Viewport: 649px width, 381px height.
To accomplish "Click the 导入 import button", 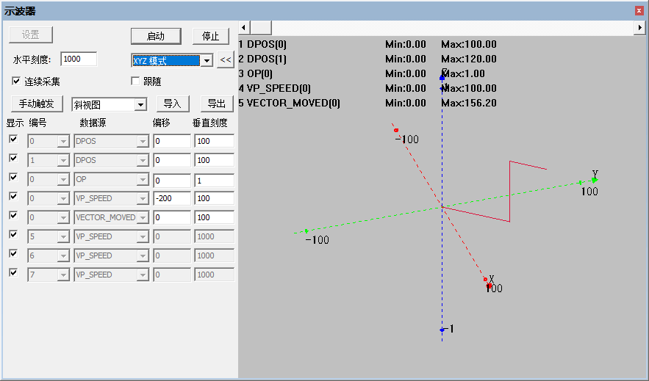I will pos(173,104).
